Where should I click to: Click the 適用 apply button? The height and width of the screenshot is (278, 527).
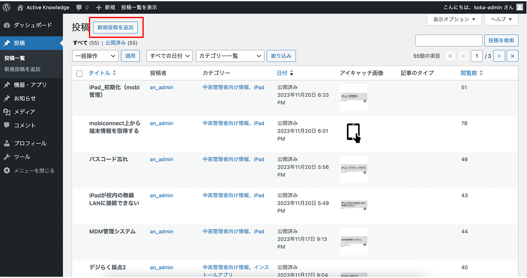[x=130, y=56]
